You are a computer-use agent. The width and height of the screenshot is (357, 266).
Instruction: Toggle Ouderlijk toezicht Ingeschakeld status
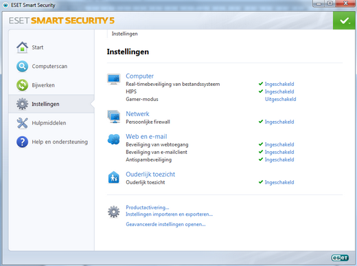pyautogui.click(x=279, y=182)
